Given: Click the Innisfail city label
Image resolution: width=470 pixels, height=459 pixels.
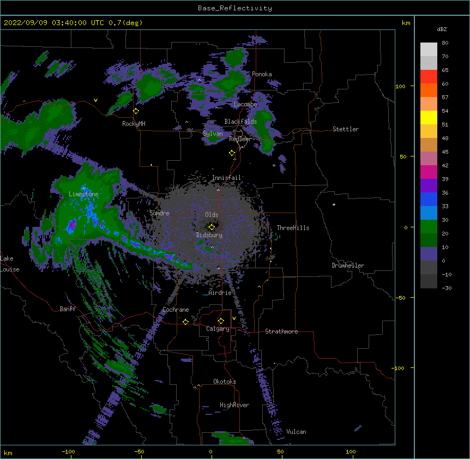Looking at the screenshot, I should [x=227, y=178].
